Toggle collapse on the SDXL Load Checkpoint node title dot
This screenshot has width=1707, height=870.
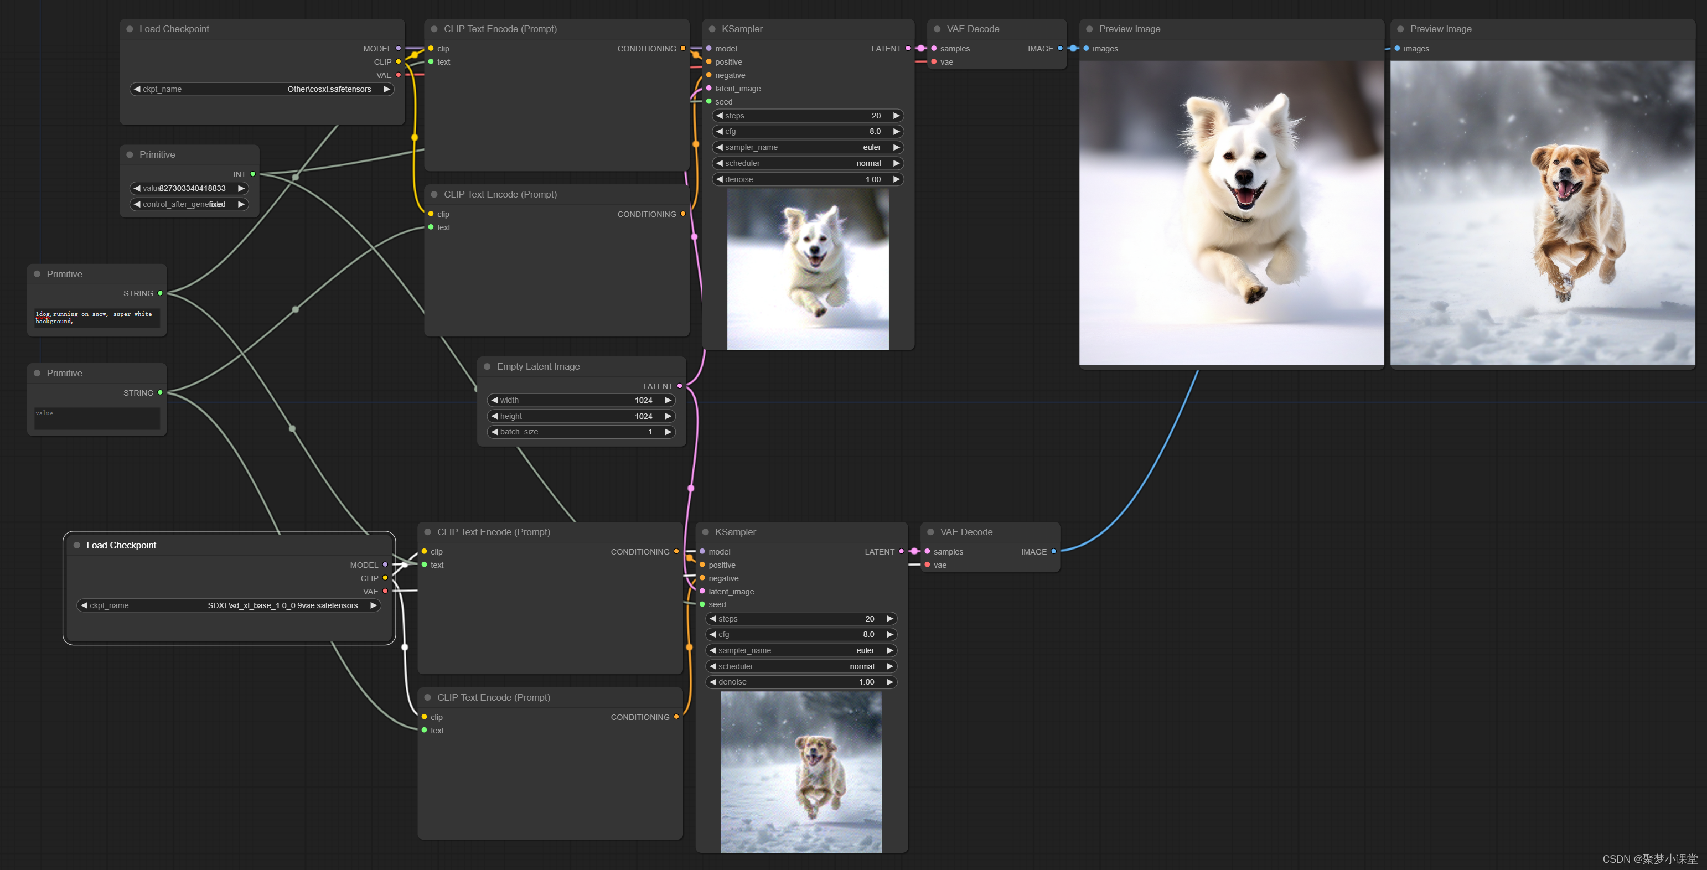click(77, 545)
